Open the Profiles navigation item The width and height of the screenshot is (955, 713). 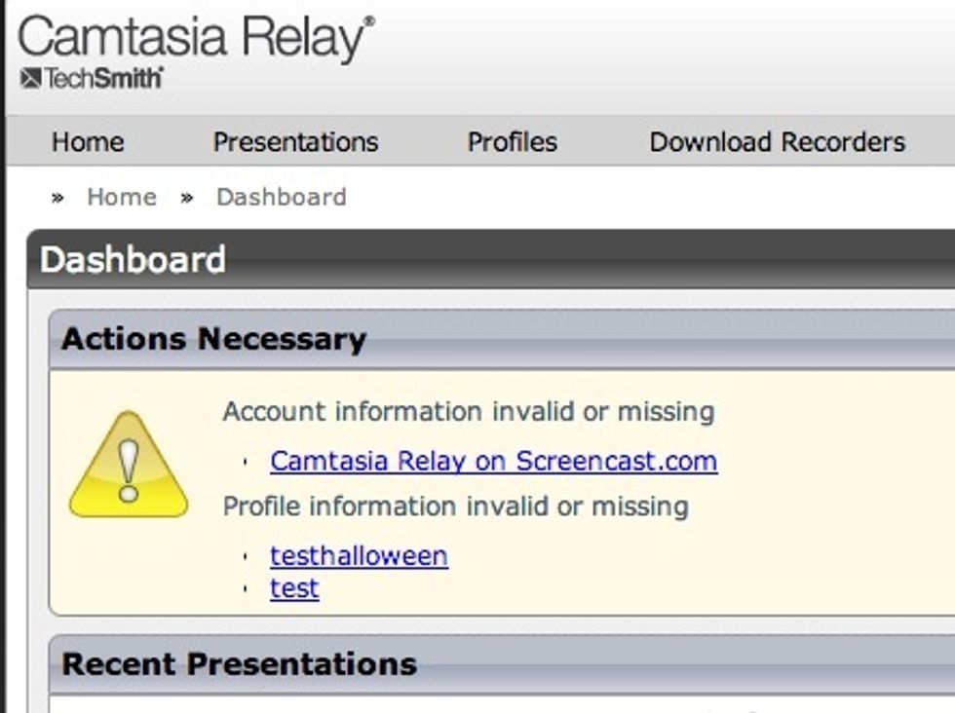point(512,142)
